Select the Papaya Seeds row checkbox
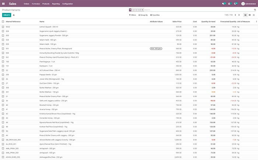The image size is (258, 160). [x=3, y=75]
